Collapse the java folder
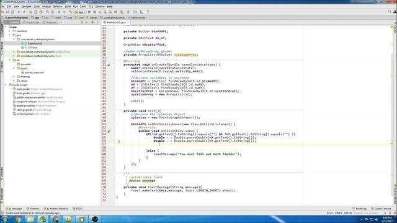Screen dimensions: 397x223 click(10, 35)
